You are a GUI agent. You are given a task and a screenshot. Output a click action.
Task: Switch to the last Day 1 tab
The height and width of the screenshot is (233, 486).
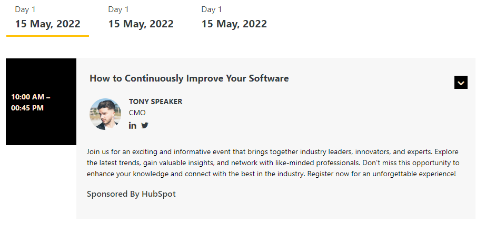[234, 18]
